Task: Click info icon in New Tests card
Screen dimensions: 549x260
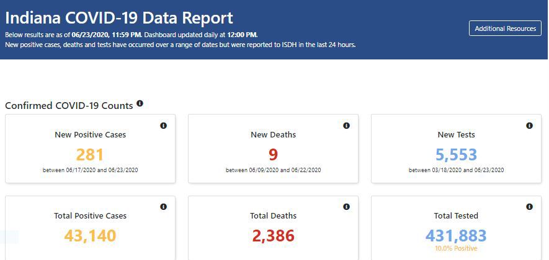Action: point(529,126)
